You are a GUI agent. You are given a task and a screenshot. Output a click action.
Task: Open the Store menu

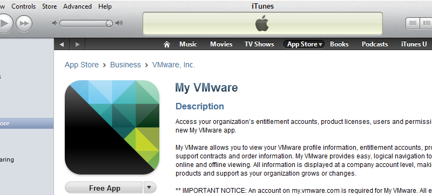49,6
